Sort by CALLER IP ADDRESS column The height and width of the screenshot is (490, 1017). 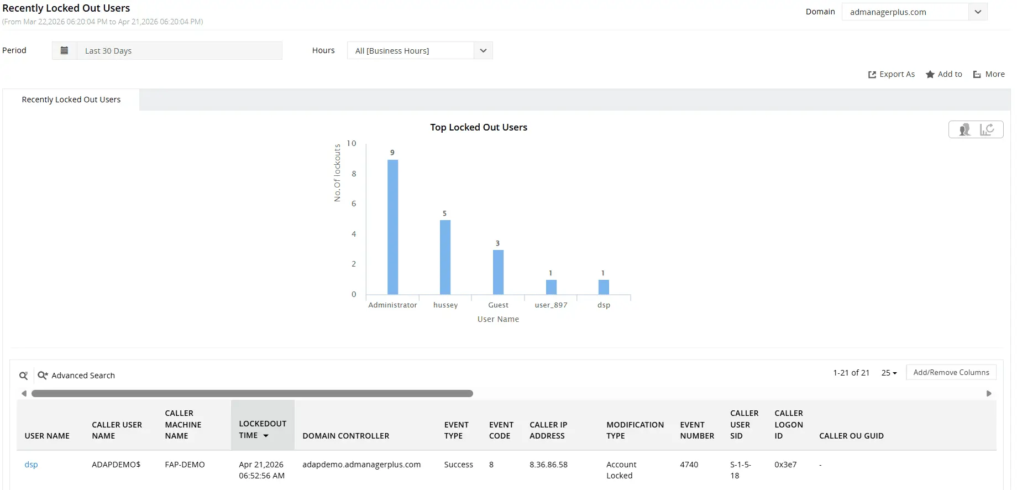(548, 430)
